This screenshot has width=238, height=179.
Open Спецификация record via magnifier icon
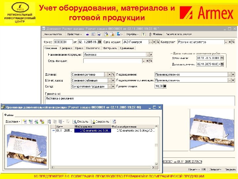click(x=151, y=61)
